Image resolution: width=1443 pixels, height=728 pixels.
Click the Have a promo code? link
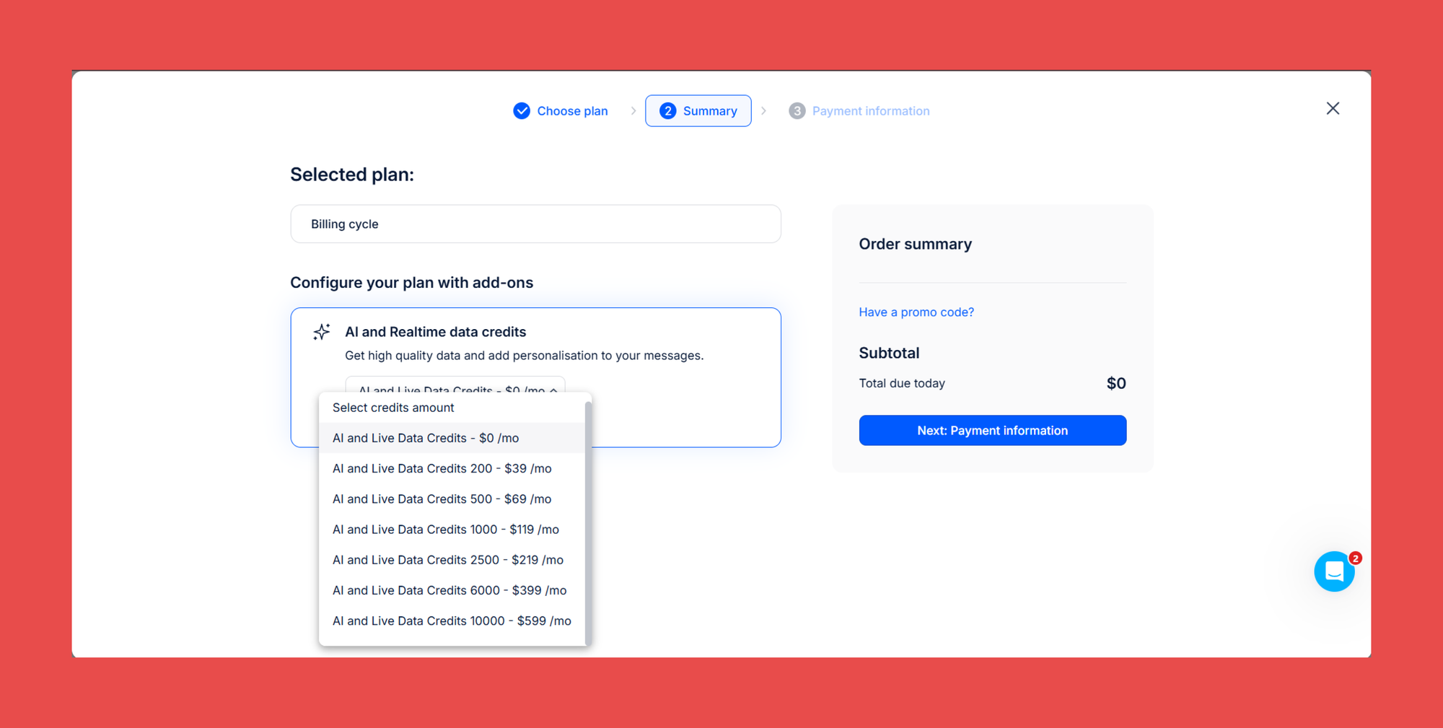point(916,312)
